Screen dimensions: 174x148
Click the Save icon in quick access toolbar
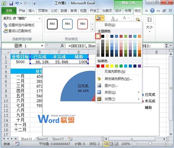[11, 4]
